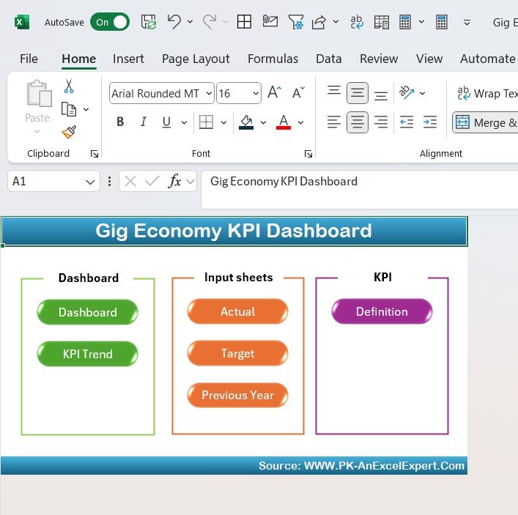The image size is (518, 515).
Task: Click Align Left icon
Action: (334, 122)
